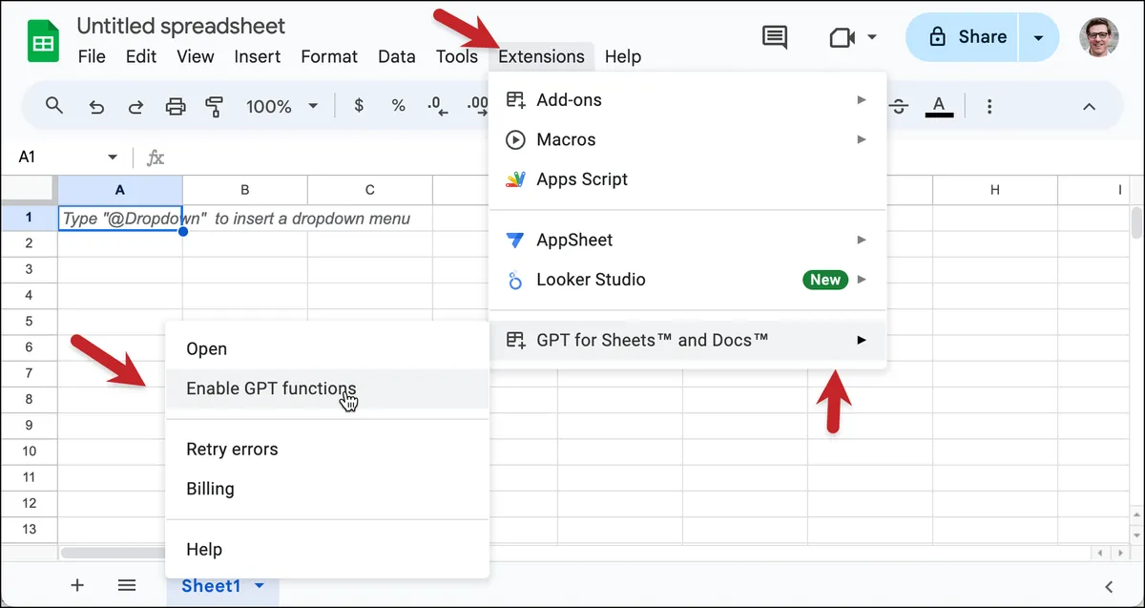Screen dimensions: 1145x608
Task: Select row 5 header
Action: pyautogui.click(x=29, y=321)
